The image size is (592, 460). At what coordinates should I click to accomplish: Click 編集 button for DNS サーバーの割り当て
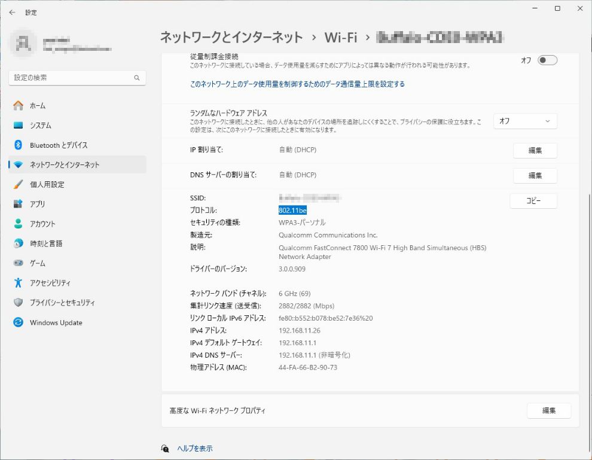pyautogui.click(x=535, y=176)
